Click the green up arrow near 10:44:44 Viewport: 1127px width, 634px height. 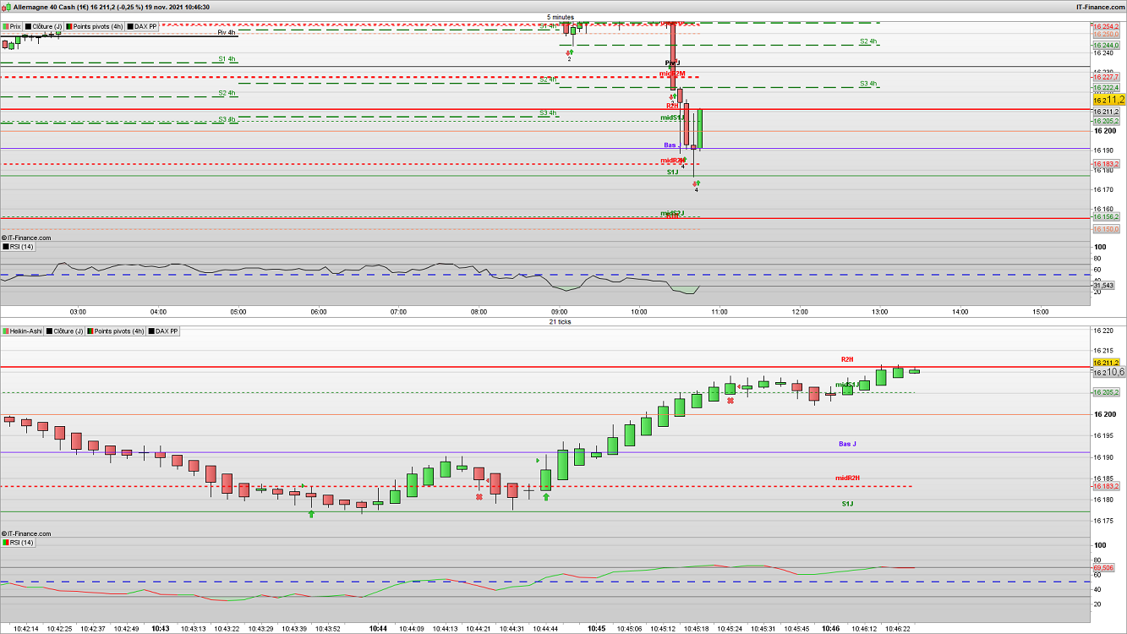[546, 497]
